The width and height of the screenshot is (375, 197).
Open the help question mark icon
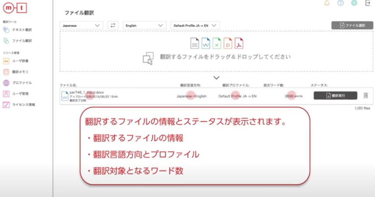pyautogui.click(x=340, y=3)
